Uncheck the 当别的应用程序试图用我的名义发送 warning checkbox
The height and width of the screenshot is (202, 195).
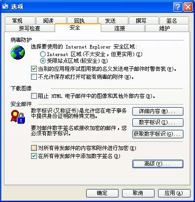(34, 69)
